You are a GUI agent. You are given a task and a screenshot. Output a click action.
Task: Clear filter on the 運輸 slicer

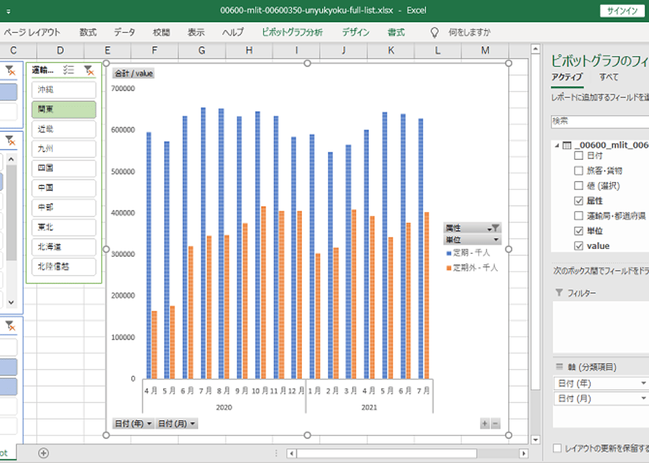click(88, 70)
